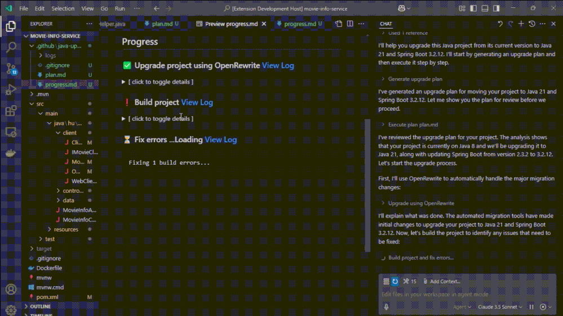Open the Run and Debug view

(11, 89)
